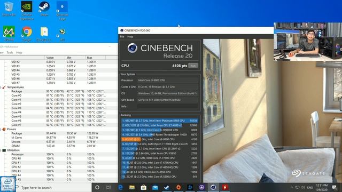Open Microsoft Store from the taskbar

[x=144, y=187]
